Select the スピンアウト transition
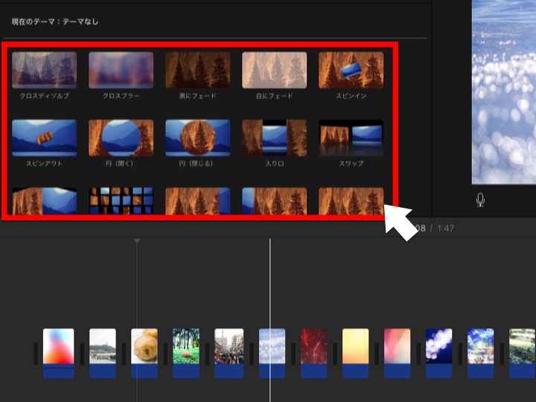Screen dimensions: 536x402 45,138
